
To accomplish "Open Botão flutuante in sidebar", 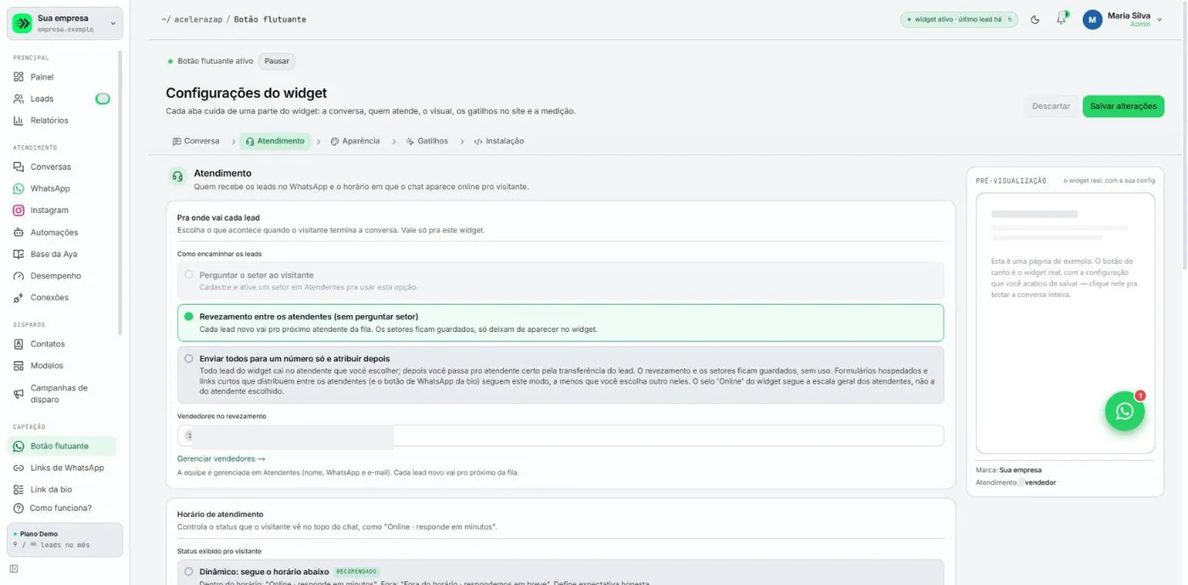I will coord(62,446).
